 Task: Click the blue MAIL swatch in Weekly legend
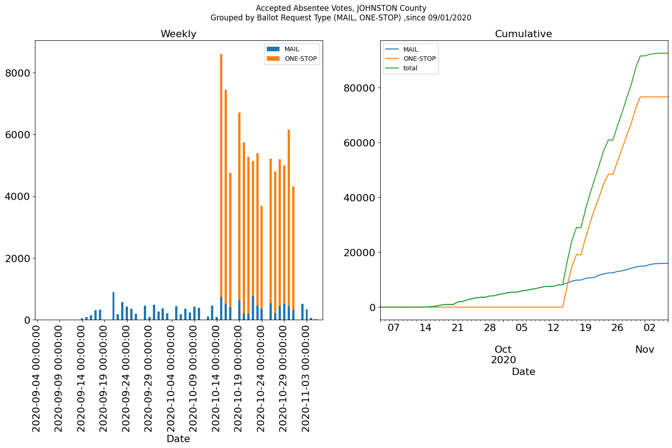(273, 49)
